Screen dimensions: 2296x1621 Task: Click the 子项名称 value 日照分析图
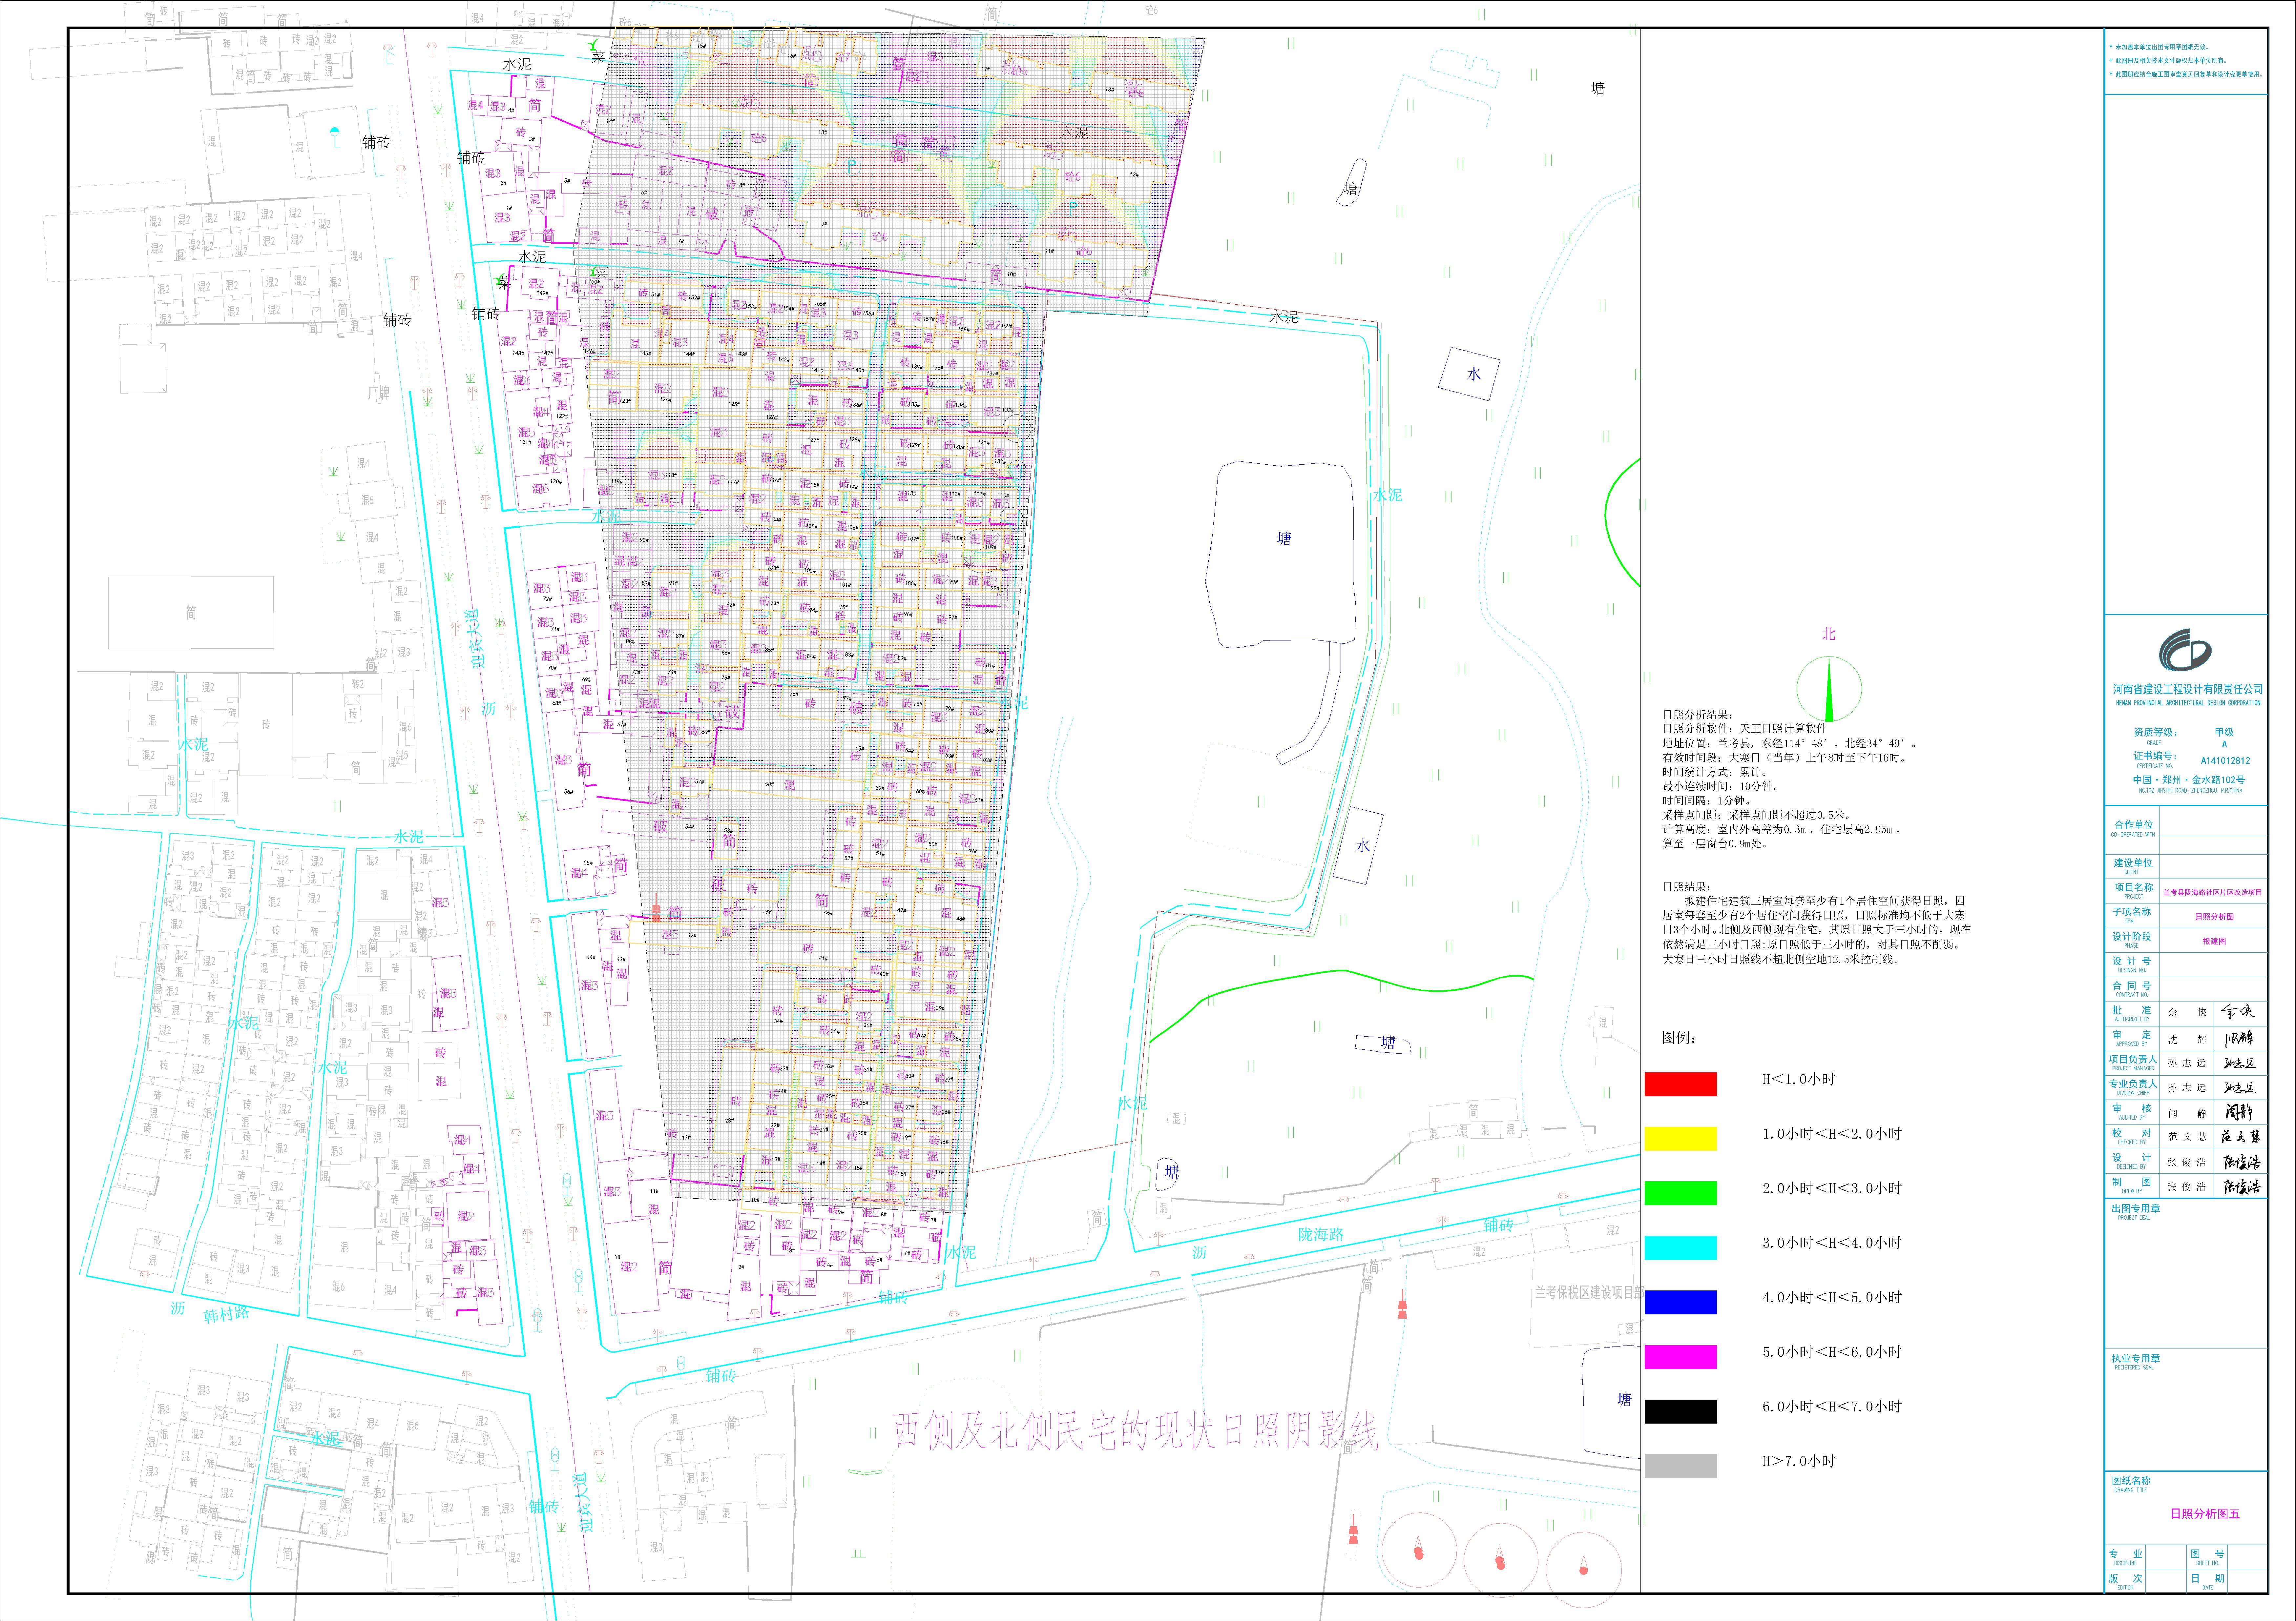(x=2214, y=917)
